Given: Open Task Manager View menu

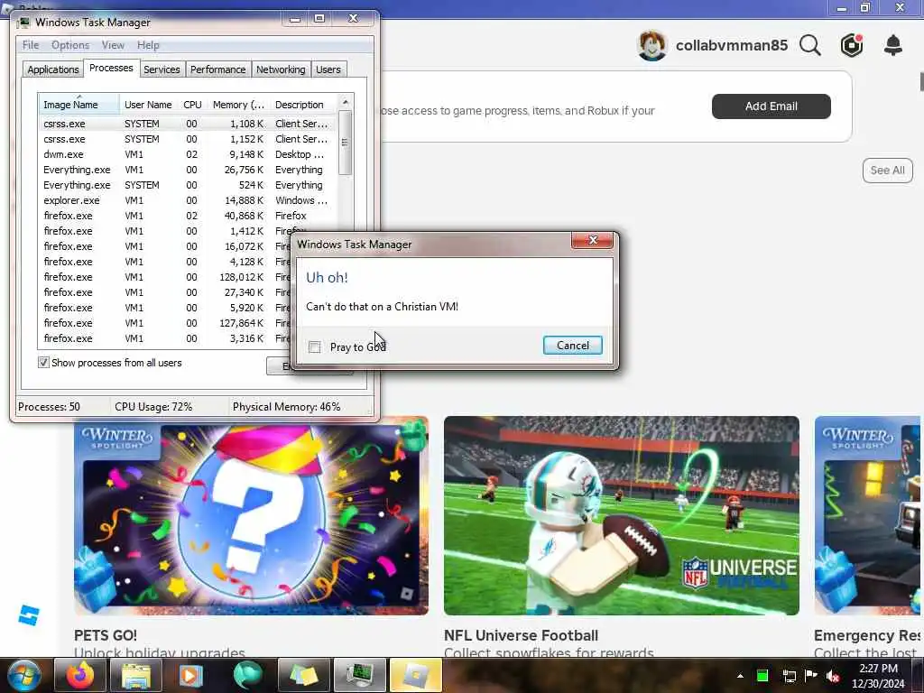Looking at the screenshot, I should click(x=113, y=45).
